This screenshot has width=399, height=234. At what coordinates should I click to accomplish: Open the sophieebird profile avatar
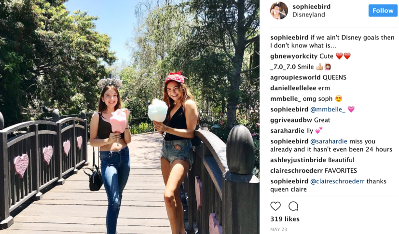(x=279, y=11)
